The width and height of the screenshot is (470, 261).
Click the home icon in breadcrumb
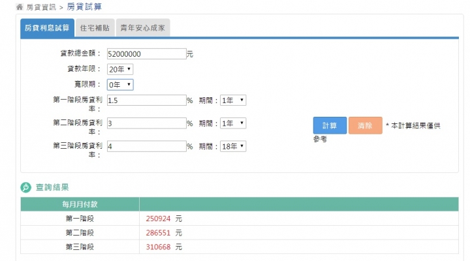[20, 7]
